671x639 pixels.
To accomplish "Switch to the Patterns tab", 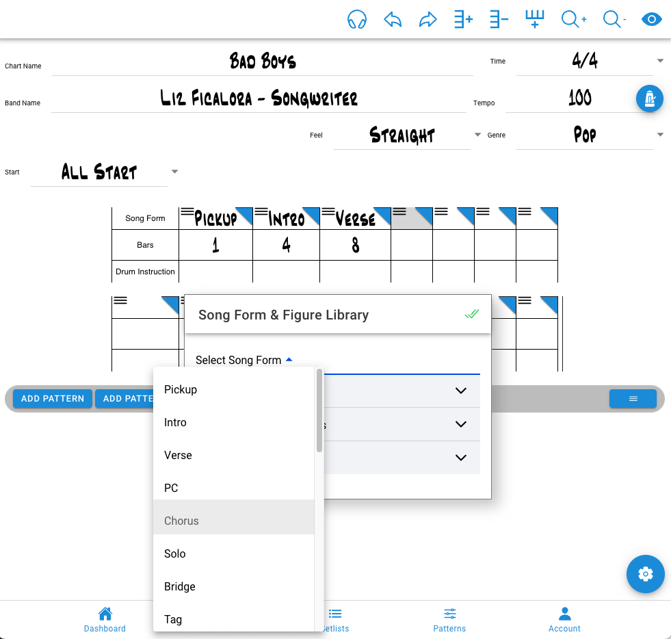I will coord(449,620).
